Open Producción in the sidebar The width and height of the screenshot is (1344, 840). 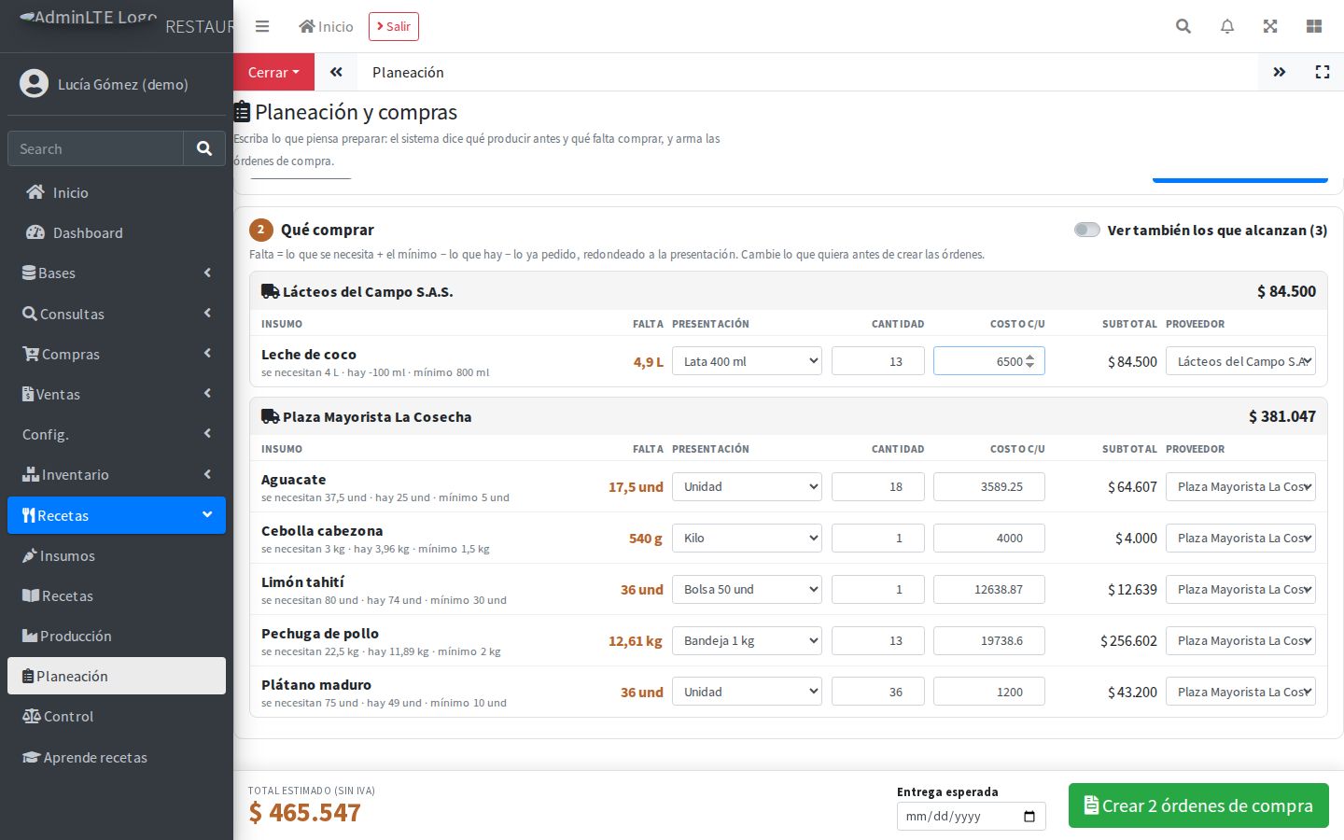pos(117,636)
